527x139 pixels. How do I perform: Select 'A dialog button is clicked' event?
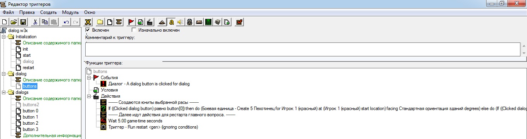[149, 84]
